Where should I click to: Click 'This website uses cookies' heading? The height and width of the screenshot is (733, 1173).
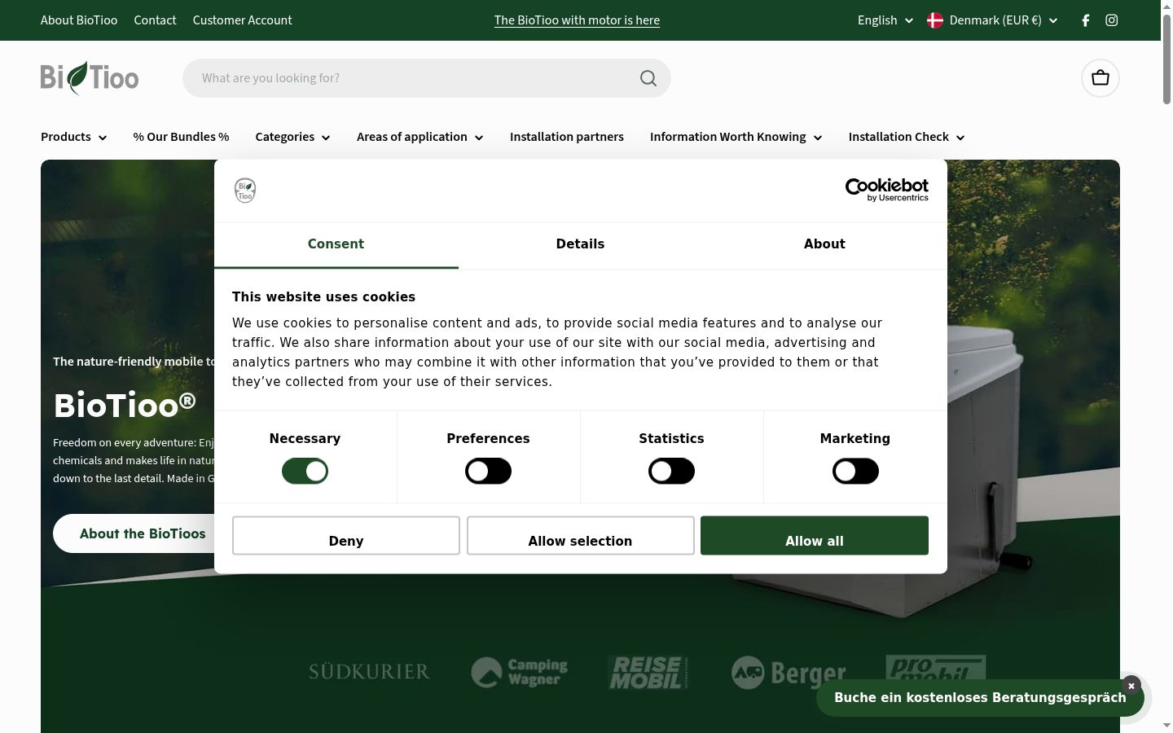(x=323, y=297)
